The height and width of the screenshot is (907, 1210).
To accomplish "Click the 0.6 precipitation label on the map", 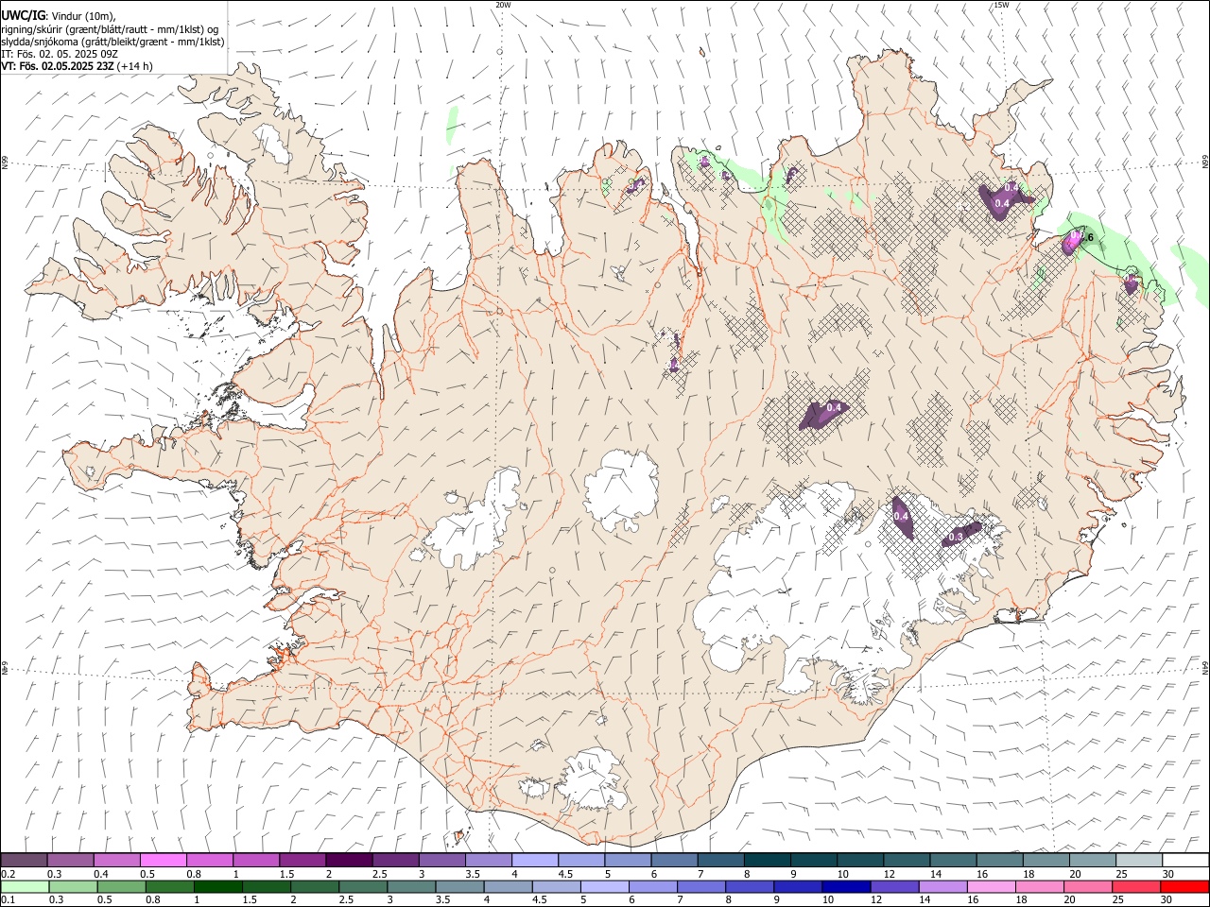I will tap(1084, 237).
